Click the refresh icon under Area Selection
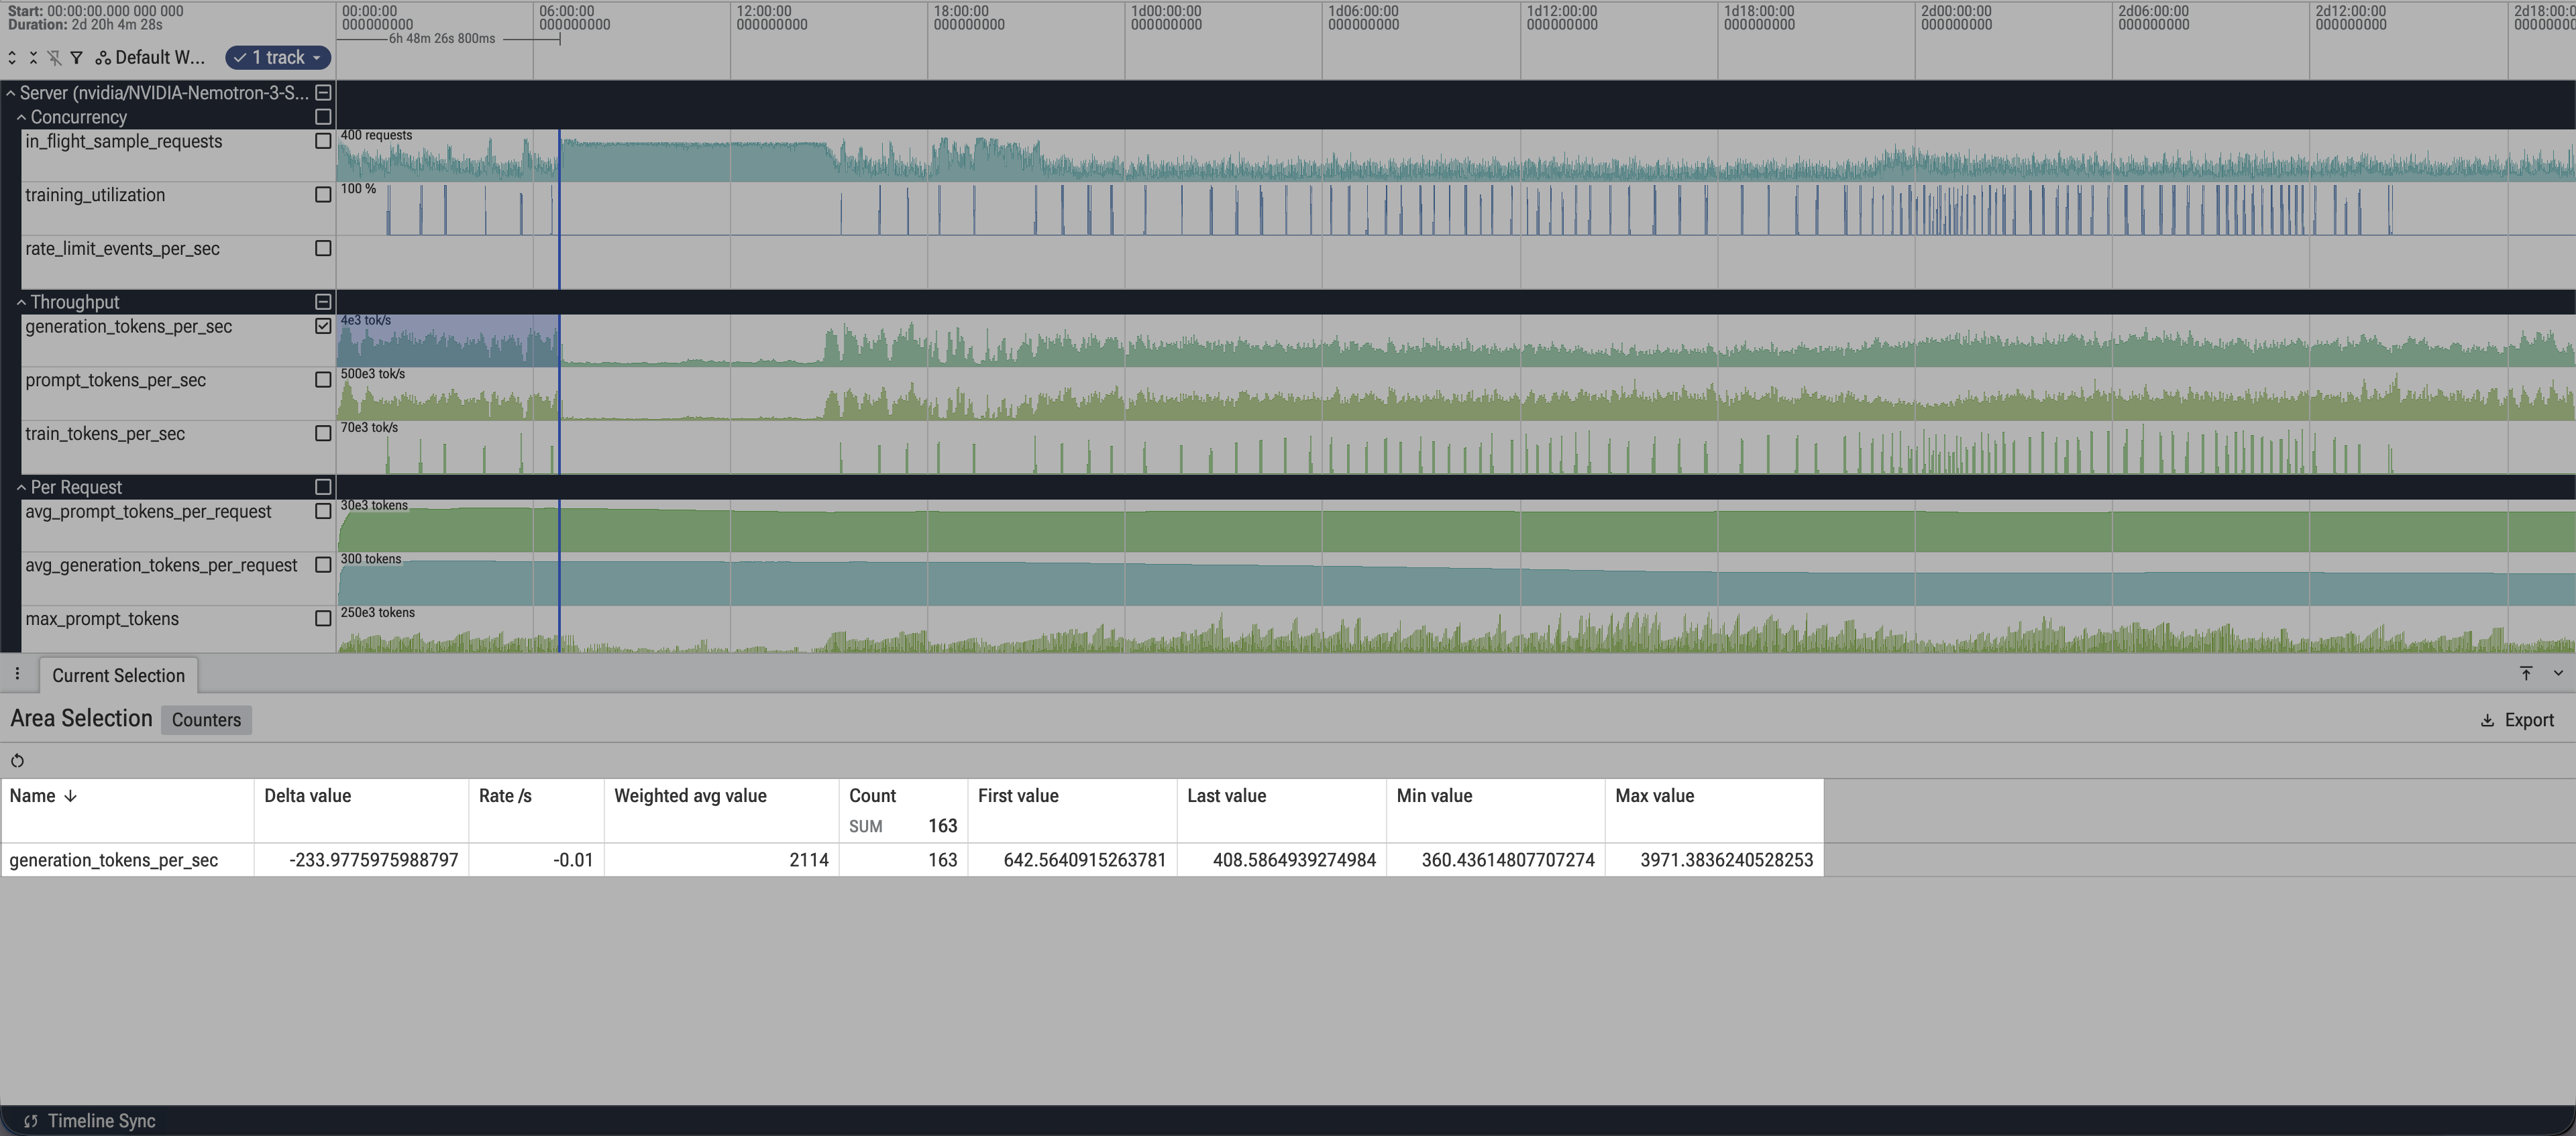 pyautogui.click(x=17, y=761)
